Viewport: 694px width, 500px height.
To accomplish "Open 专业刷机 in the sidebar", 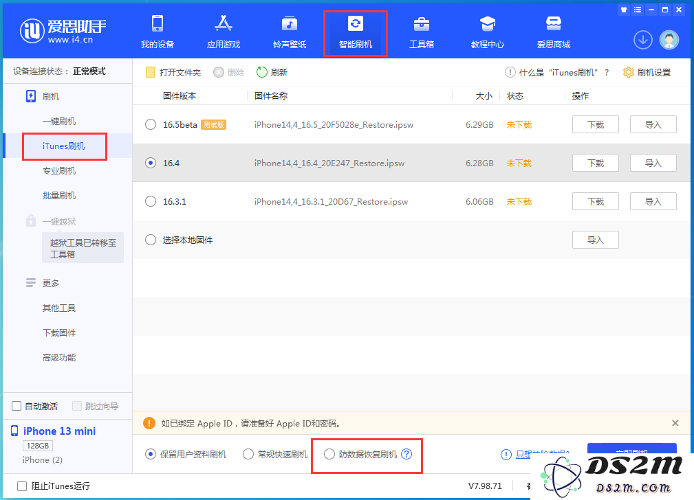I will (x=59, y=170).
